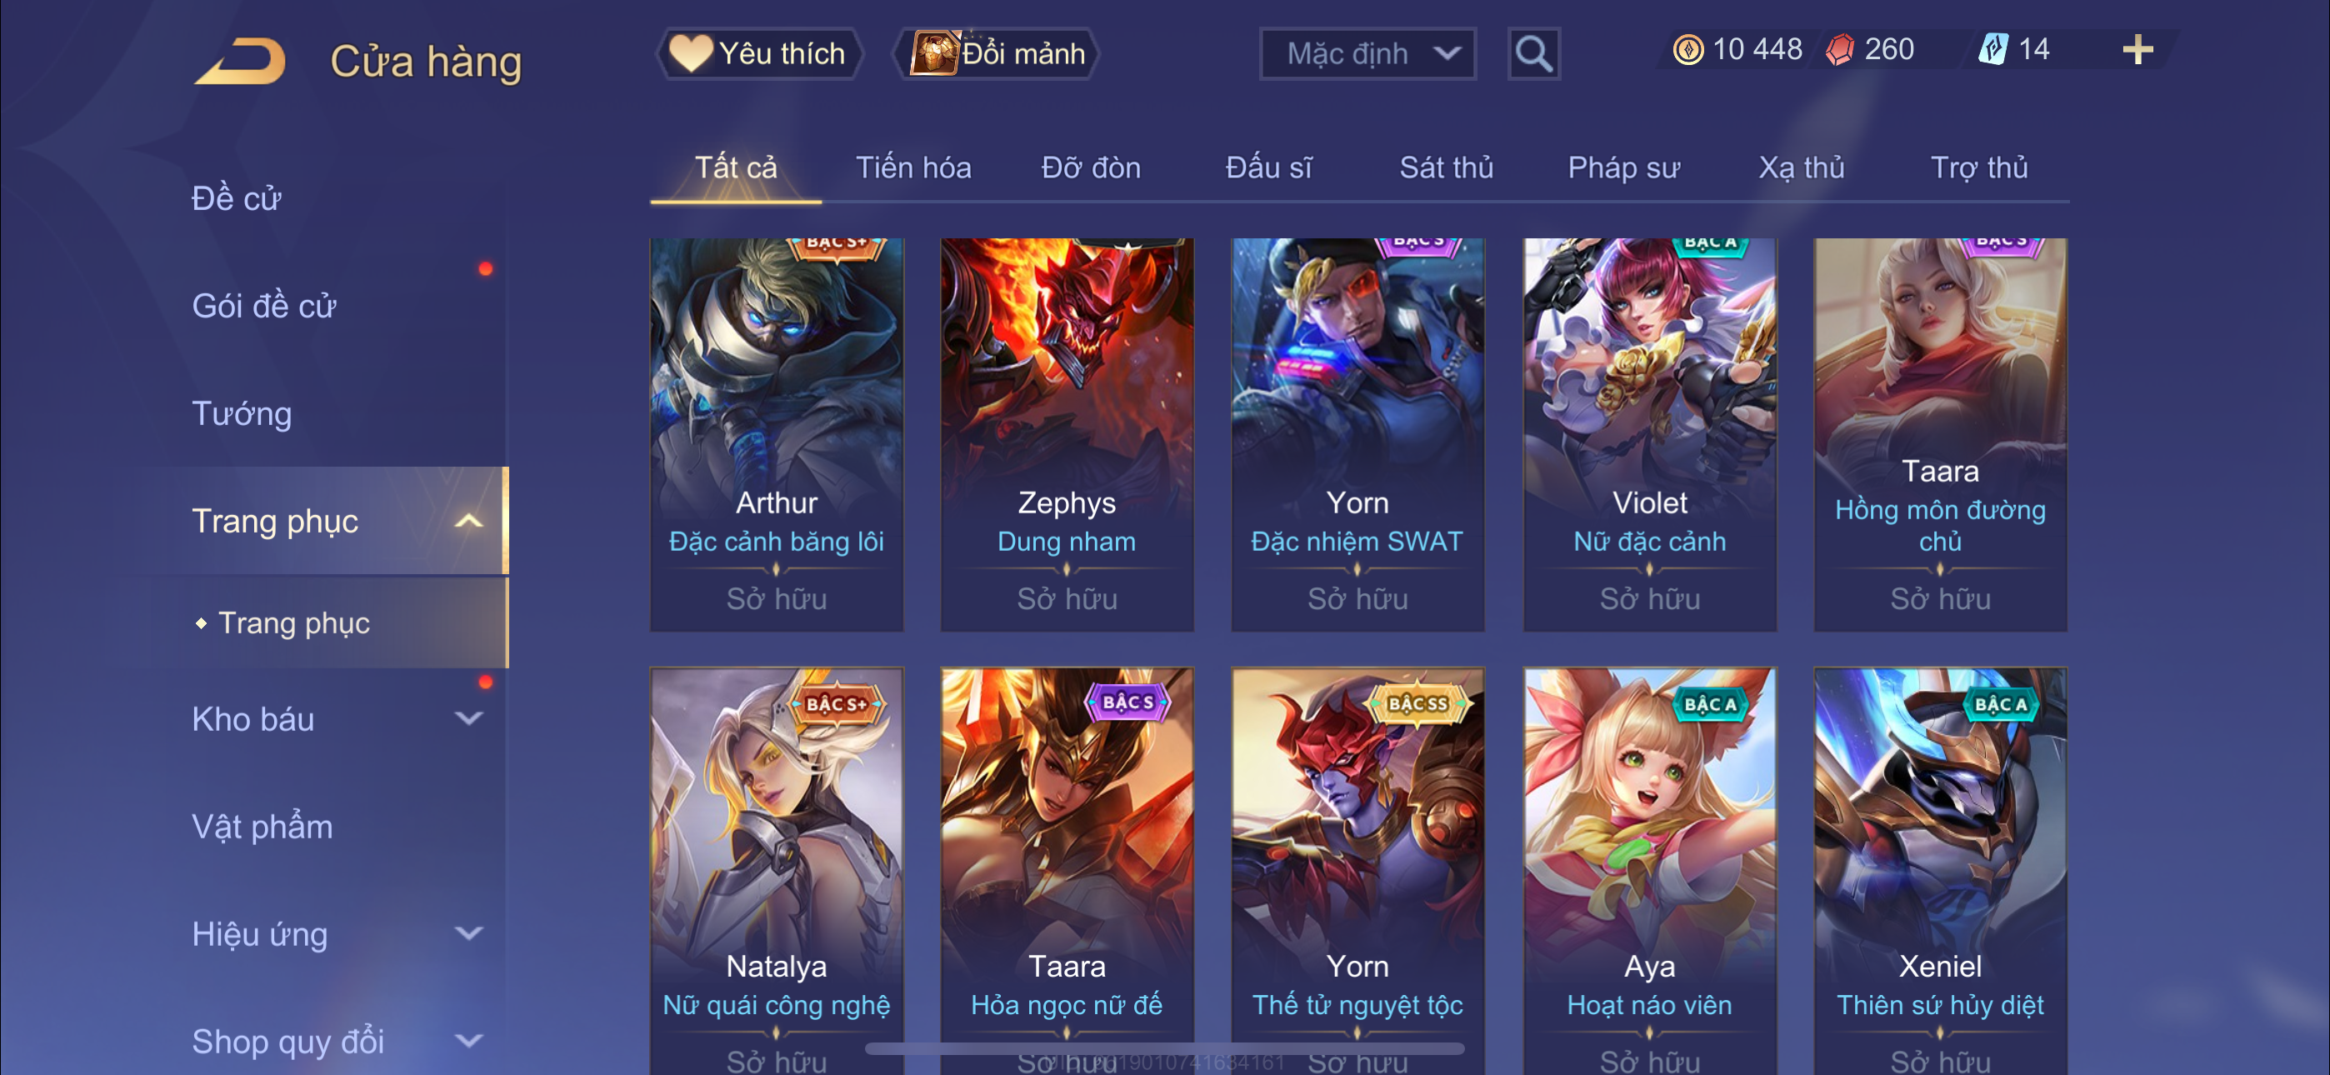Expand the Shop quy đổi section
This screenshot has width=2330, height=1075.
pos(468,1041)
